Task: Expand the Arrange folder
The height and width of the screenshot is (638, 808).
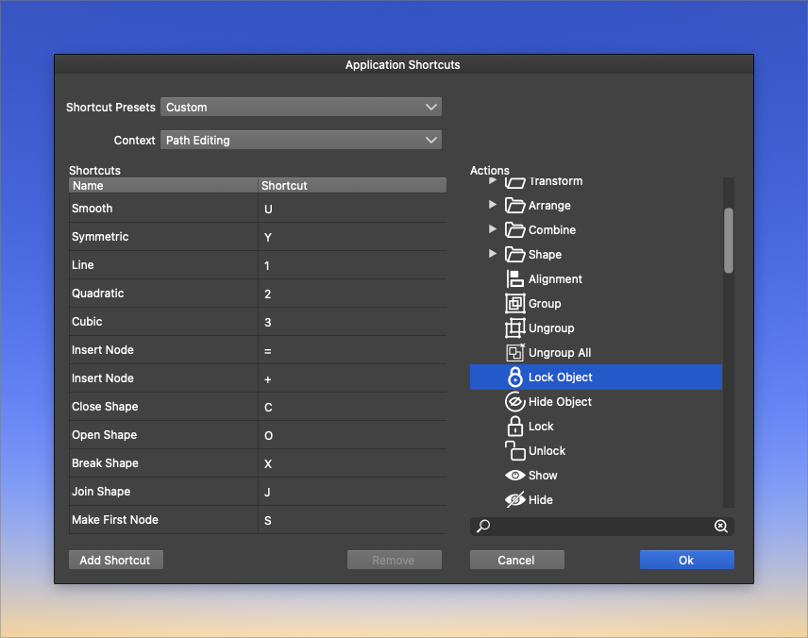Action: [x=493, y=205]
